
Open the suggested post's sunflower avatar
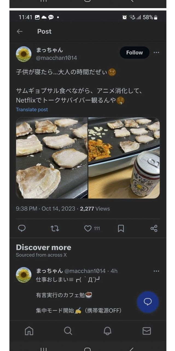pyautogui.click(x=24, y=275)
